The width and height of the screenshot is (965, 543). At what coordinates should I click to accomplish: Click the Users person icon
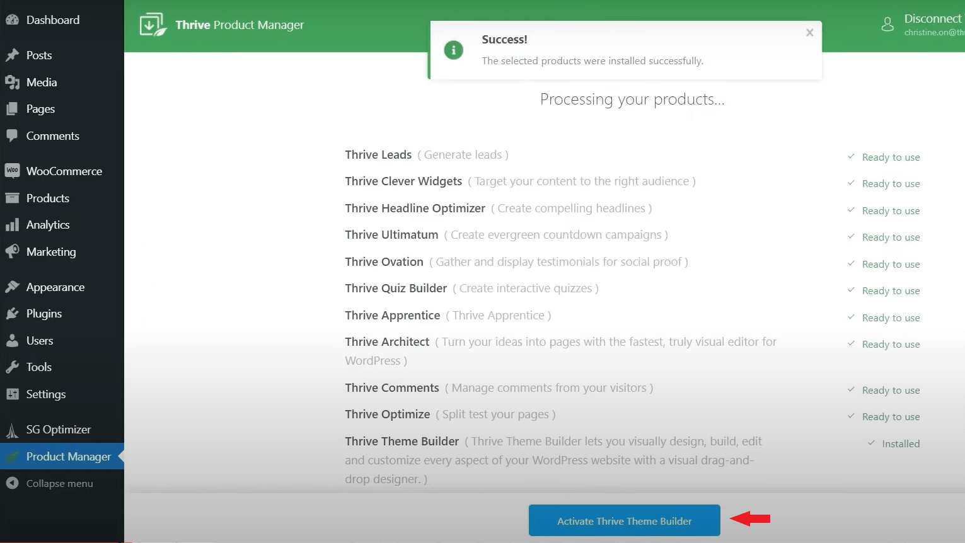[x=12, y=341]
